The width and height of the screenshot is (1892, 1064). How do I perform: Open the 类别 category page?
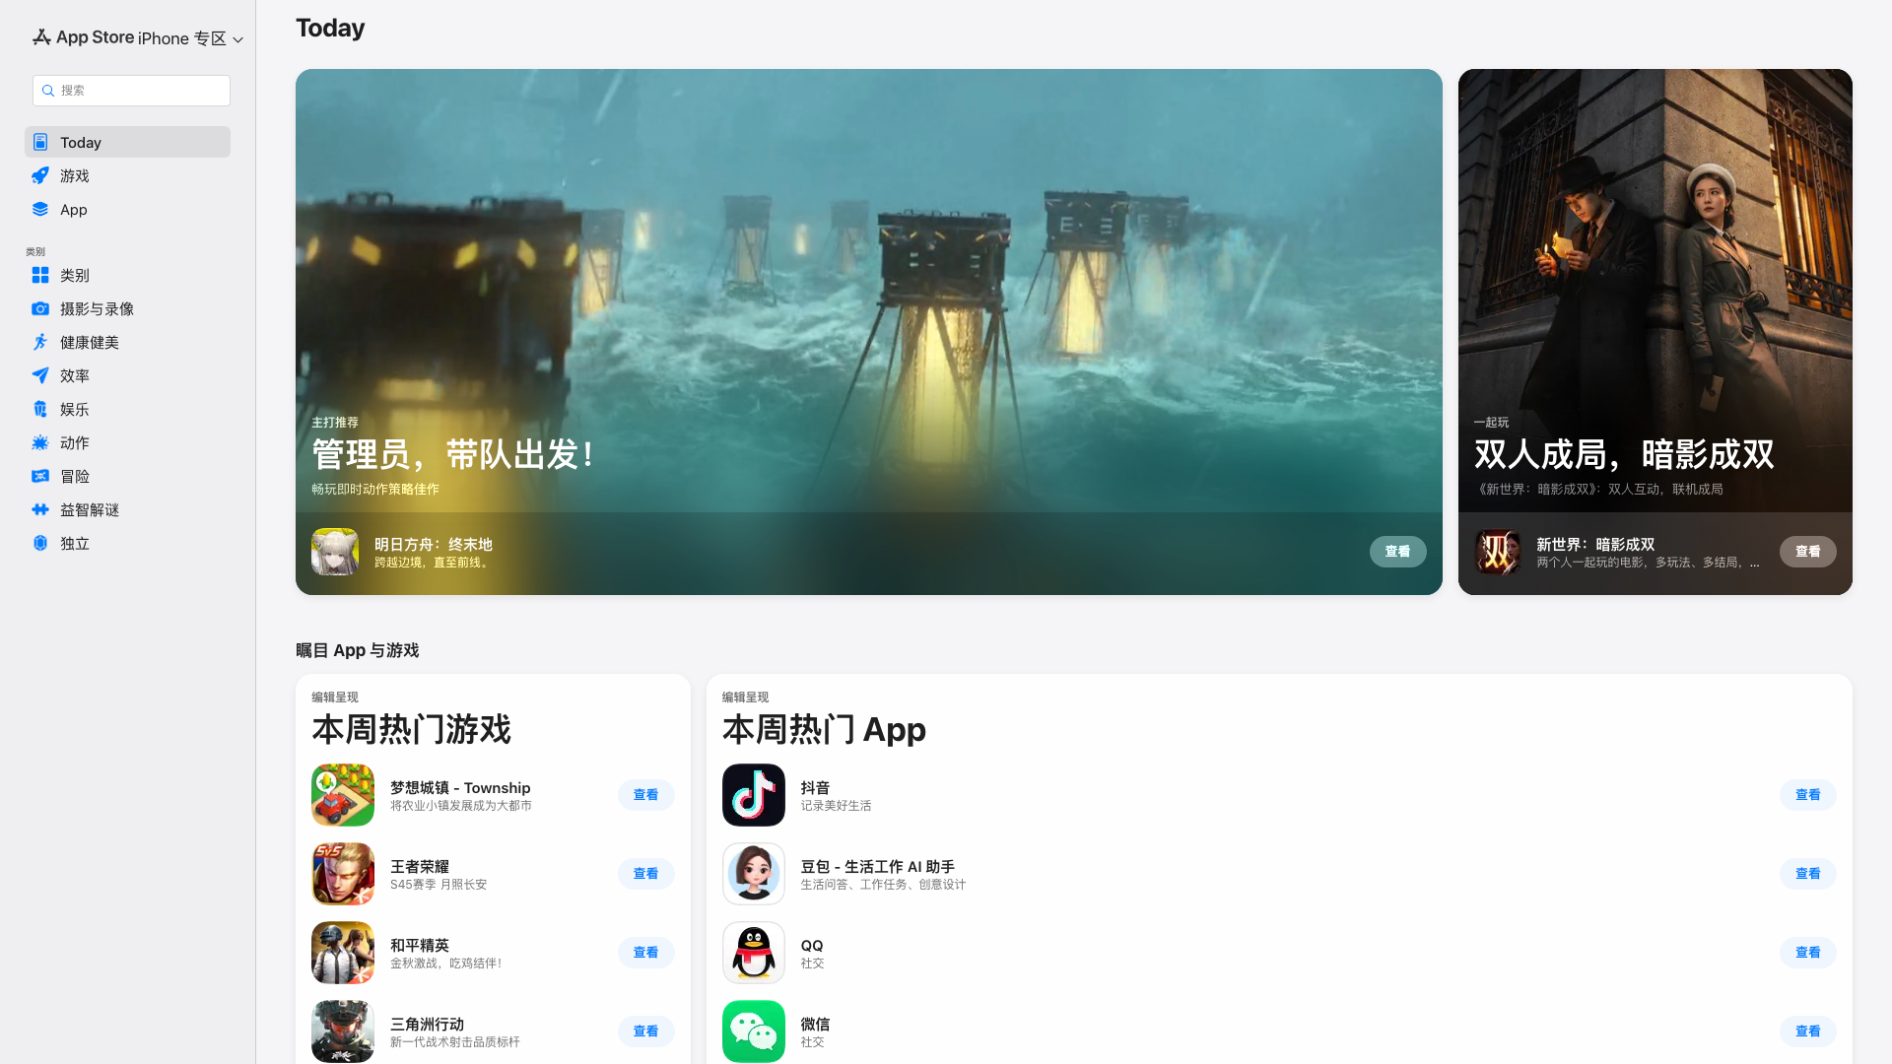[127, 276]
